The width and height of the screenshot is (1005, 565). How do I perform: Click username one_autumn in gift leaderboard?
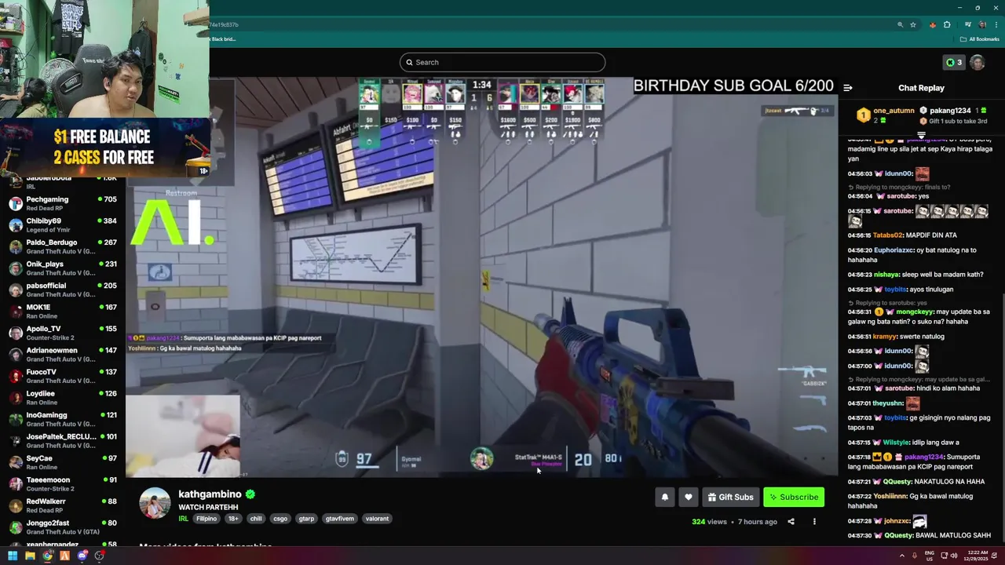pyautogui.click(x=894, y=111)
